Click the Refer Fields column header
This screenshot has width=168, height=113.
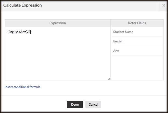pos(137,23)
